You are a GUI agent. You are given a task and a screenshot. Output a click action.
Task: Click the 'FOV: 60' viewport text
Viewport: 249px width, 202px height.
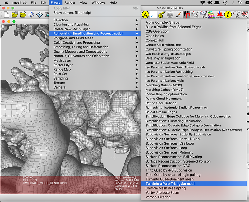tap(28, 177)
